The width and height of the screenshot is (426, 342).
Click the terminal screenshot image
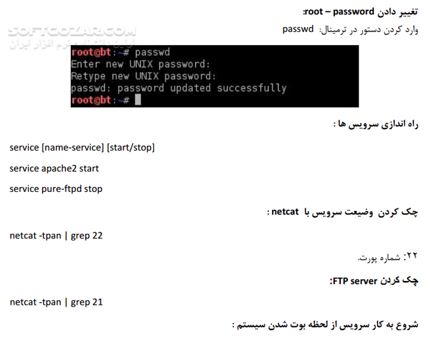[214, 77]
